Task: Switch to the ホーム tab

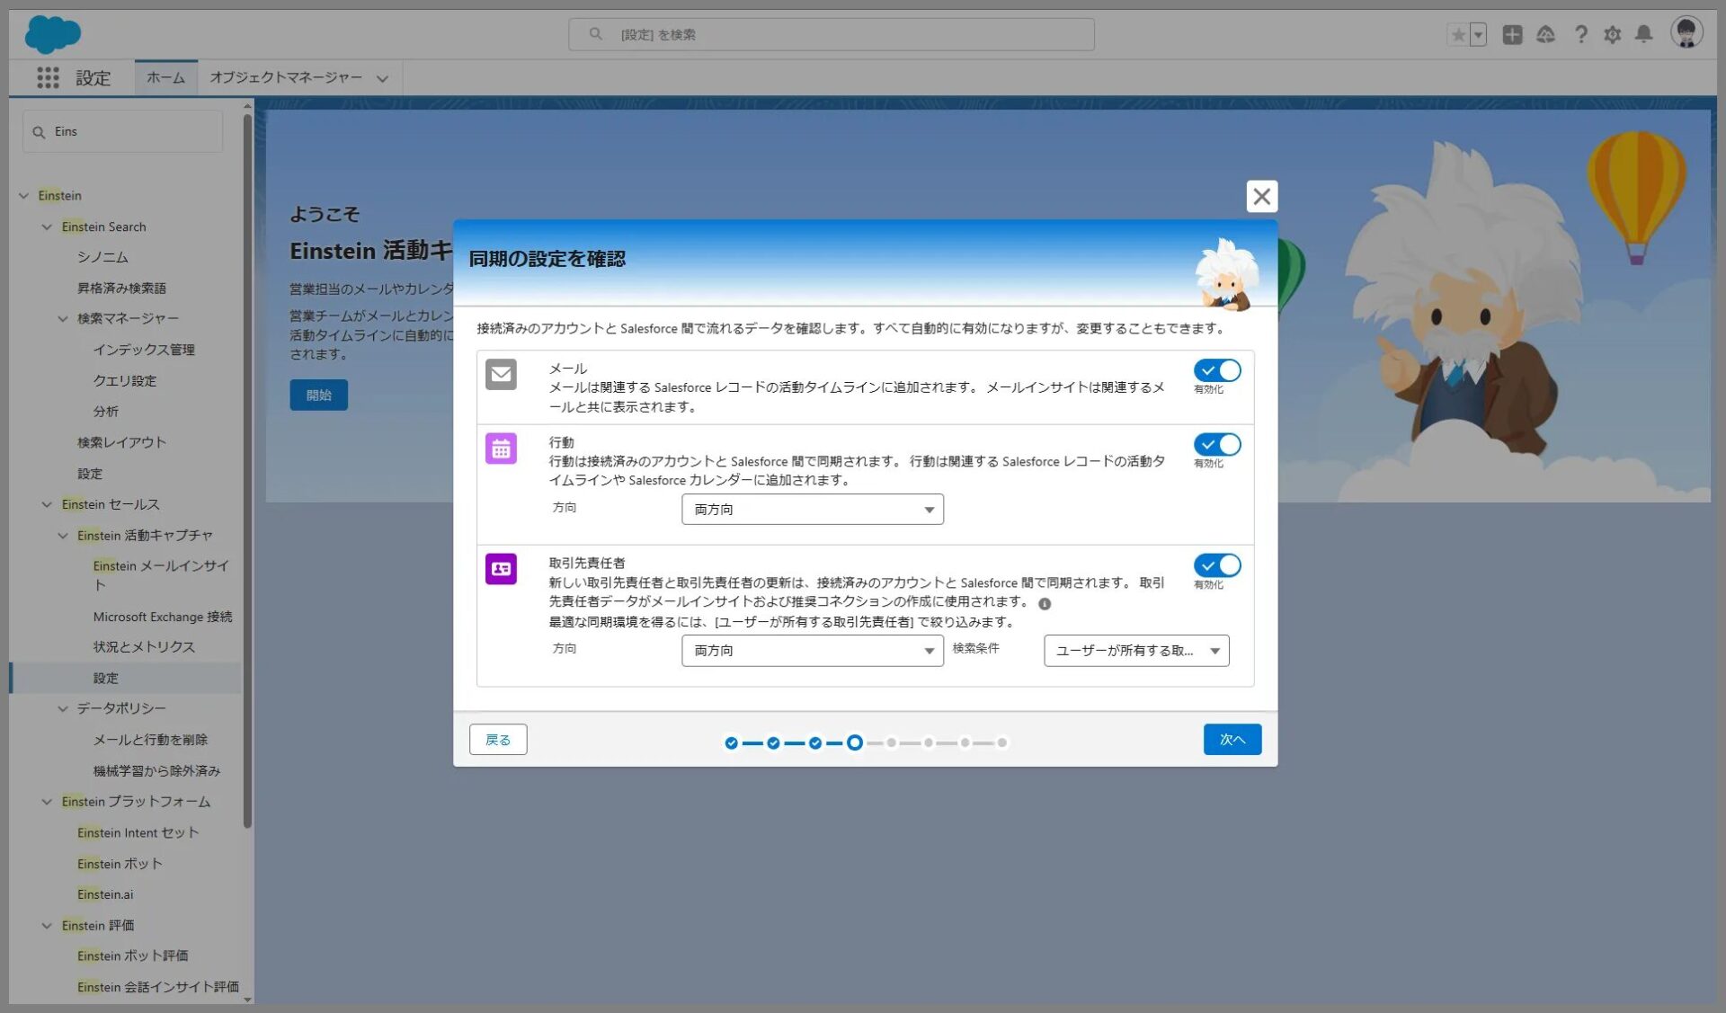Action: (165, 78)
